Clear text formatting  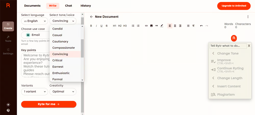click(193, 26)
